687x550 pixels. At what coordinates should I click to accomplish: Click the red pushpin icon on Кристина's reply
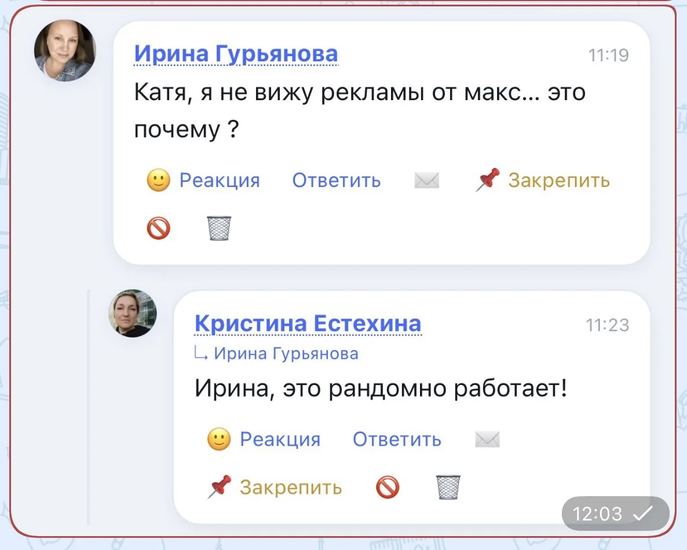(x=220, y=486)
